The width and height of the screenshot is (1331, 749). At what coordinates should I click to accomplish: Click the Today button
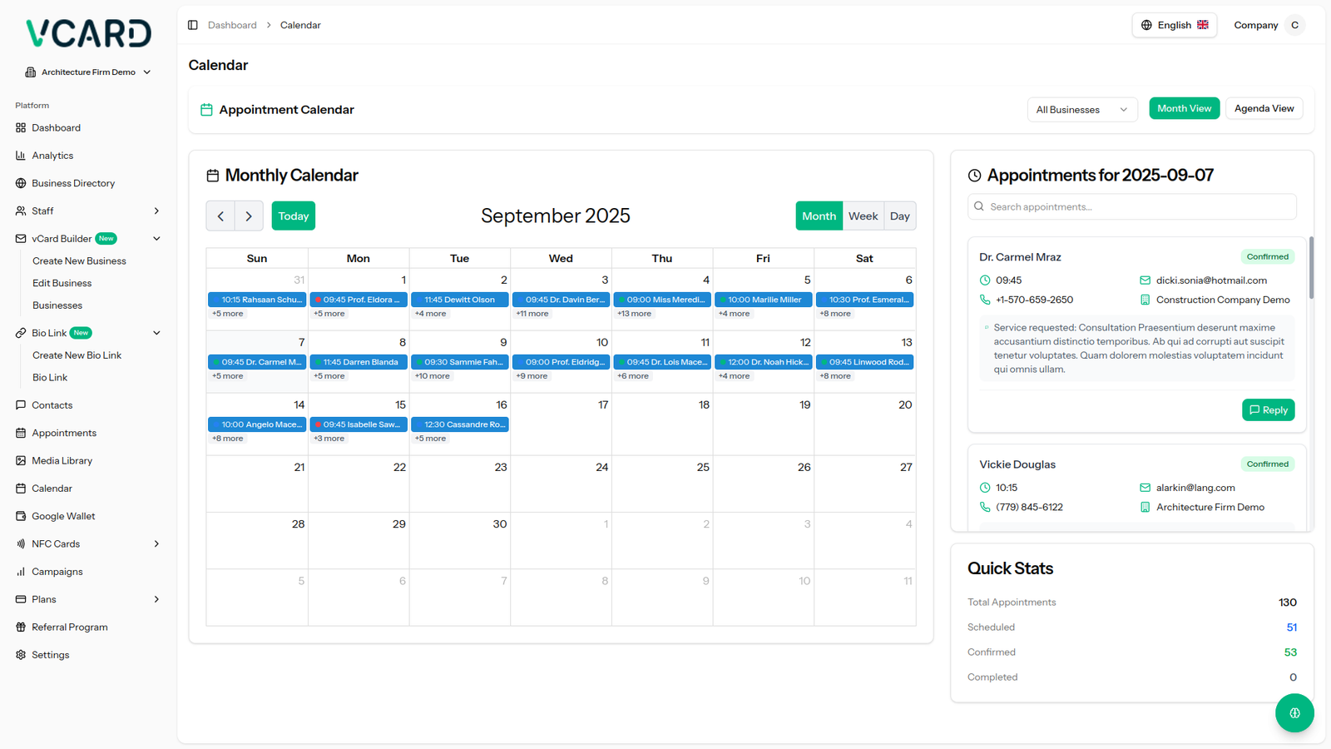[293, 216]
